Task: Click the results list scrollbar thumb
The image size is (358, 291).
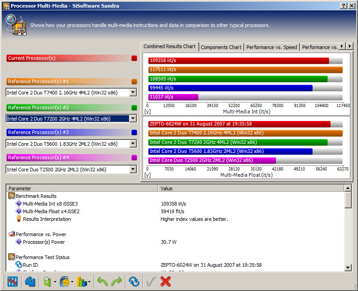Action: tap(348, 200)
